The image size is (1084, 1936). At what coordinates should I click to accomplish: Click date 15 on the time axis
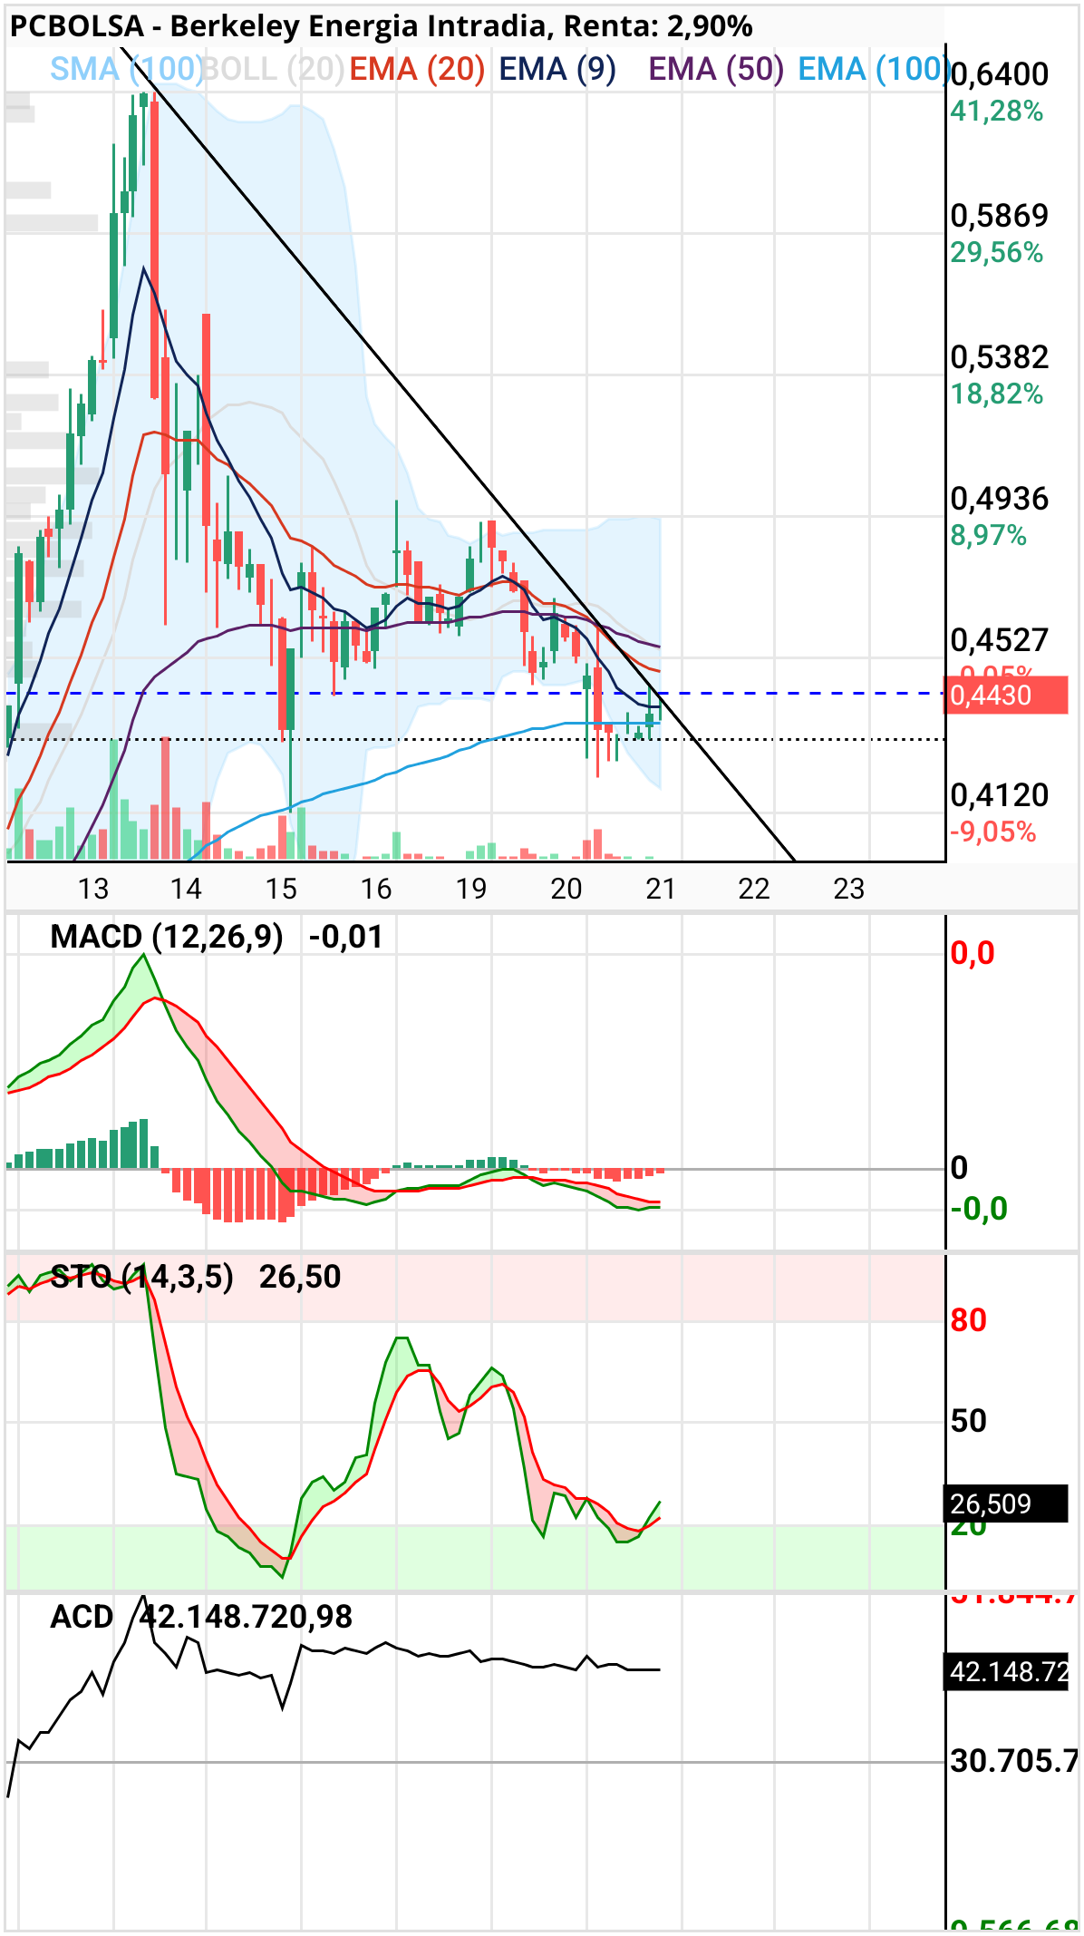tap(281, 889)
